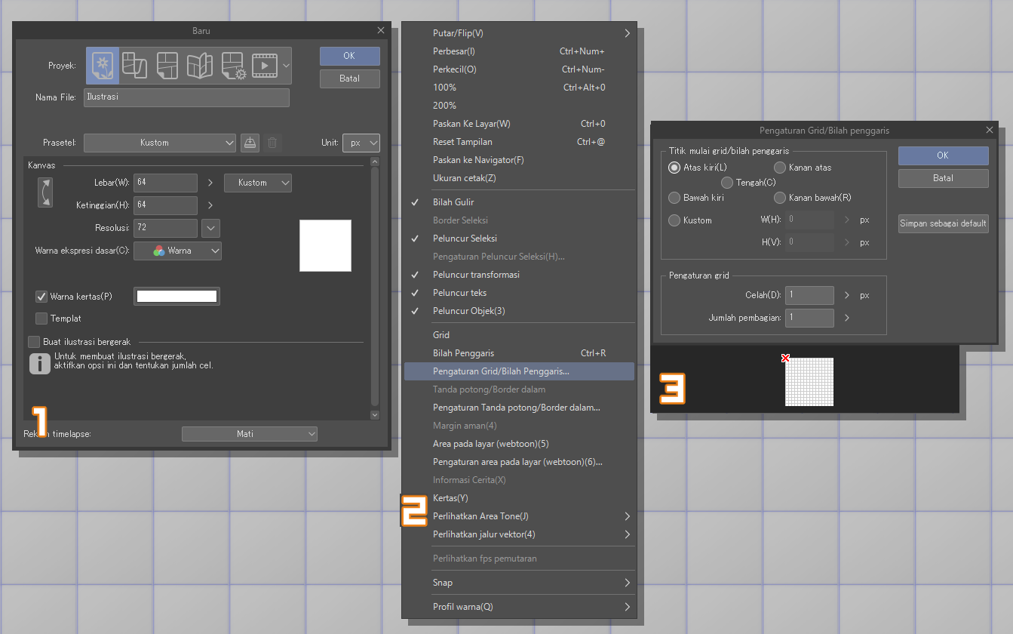Click OK in the Baru dialog
The image size is (1013, 634).
(349, 56)
